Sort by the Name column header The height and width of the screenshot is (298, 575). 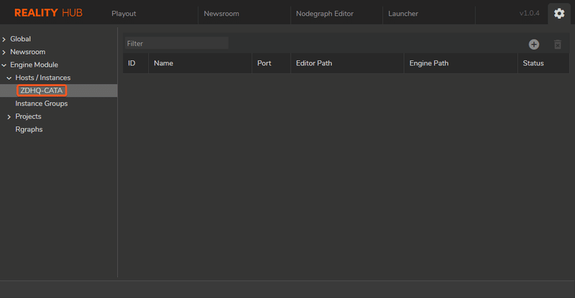[200, 63]
